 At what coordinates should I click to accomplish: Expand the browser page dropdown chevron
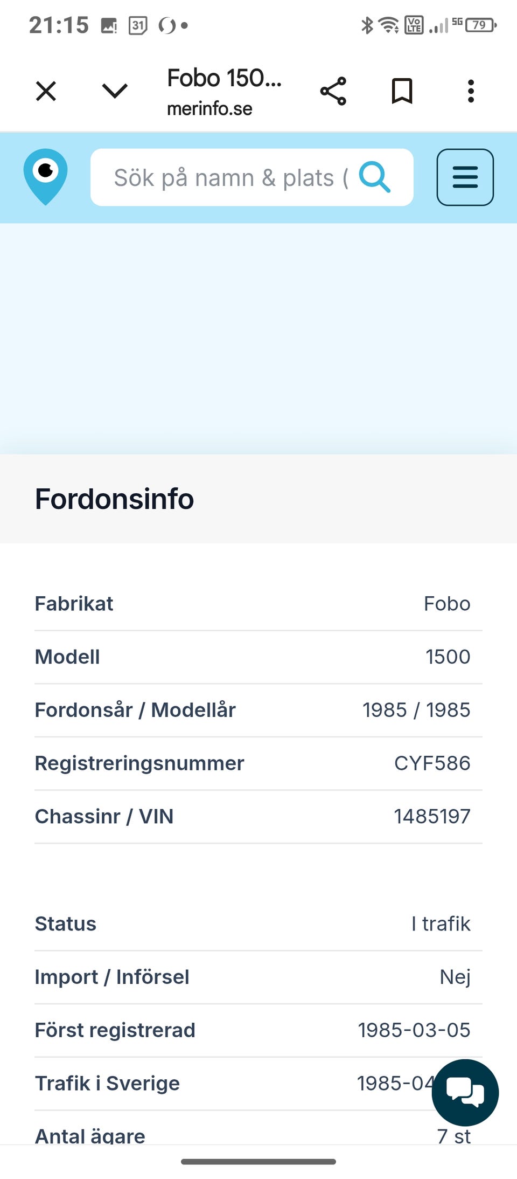(115, 91)
